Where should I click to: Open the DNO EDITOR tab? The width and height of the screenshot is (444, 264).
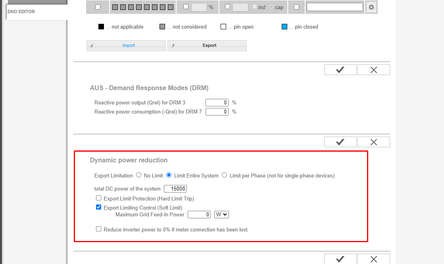(21, 12)
